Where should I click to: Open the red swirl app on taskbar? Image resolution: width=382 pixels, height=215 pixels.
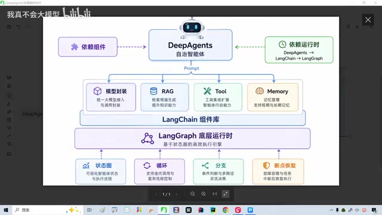[238, 210]
